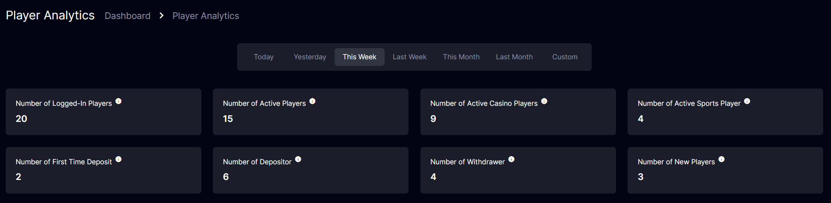Open info icon beside Number of Withdrawer
This screenshot has height=203, width=831.
[511, 159]
